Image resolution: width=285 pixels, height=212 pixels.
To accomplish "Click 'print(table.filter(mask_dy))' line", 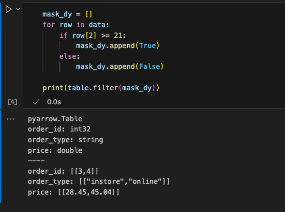I will coord(101,88).
